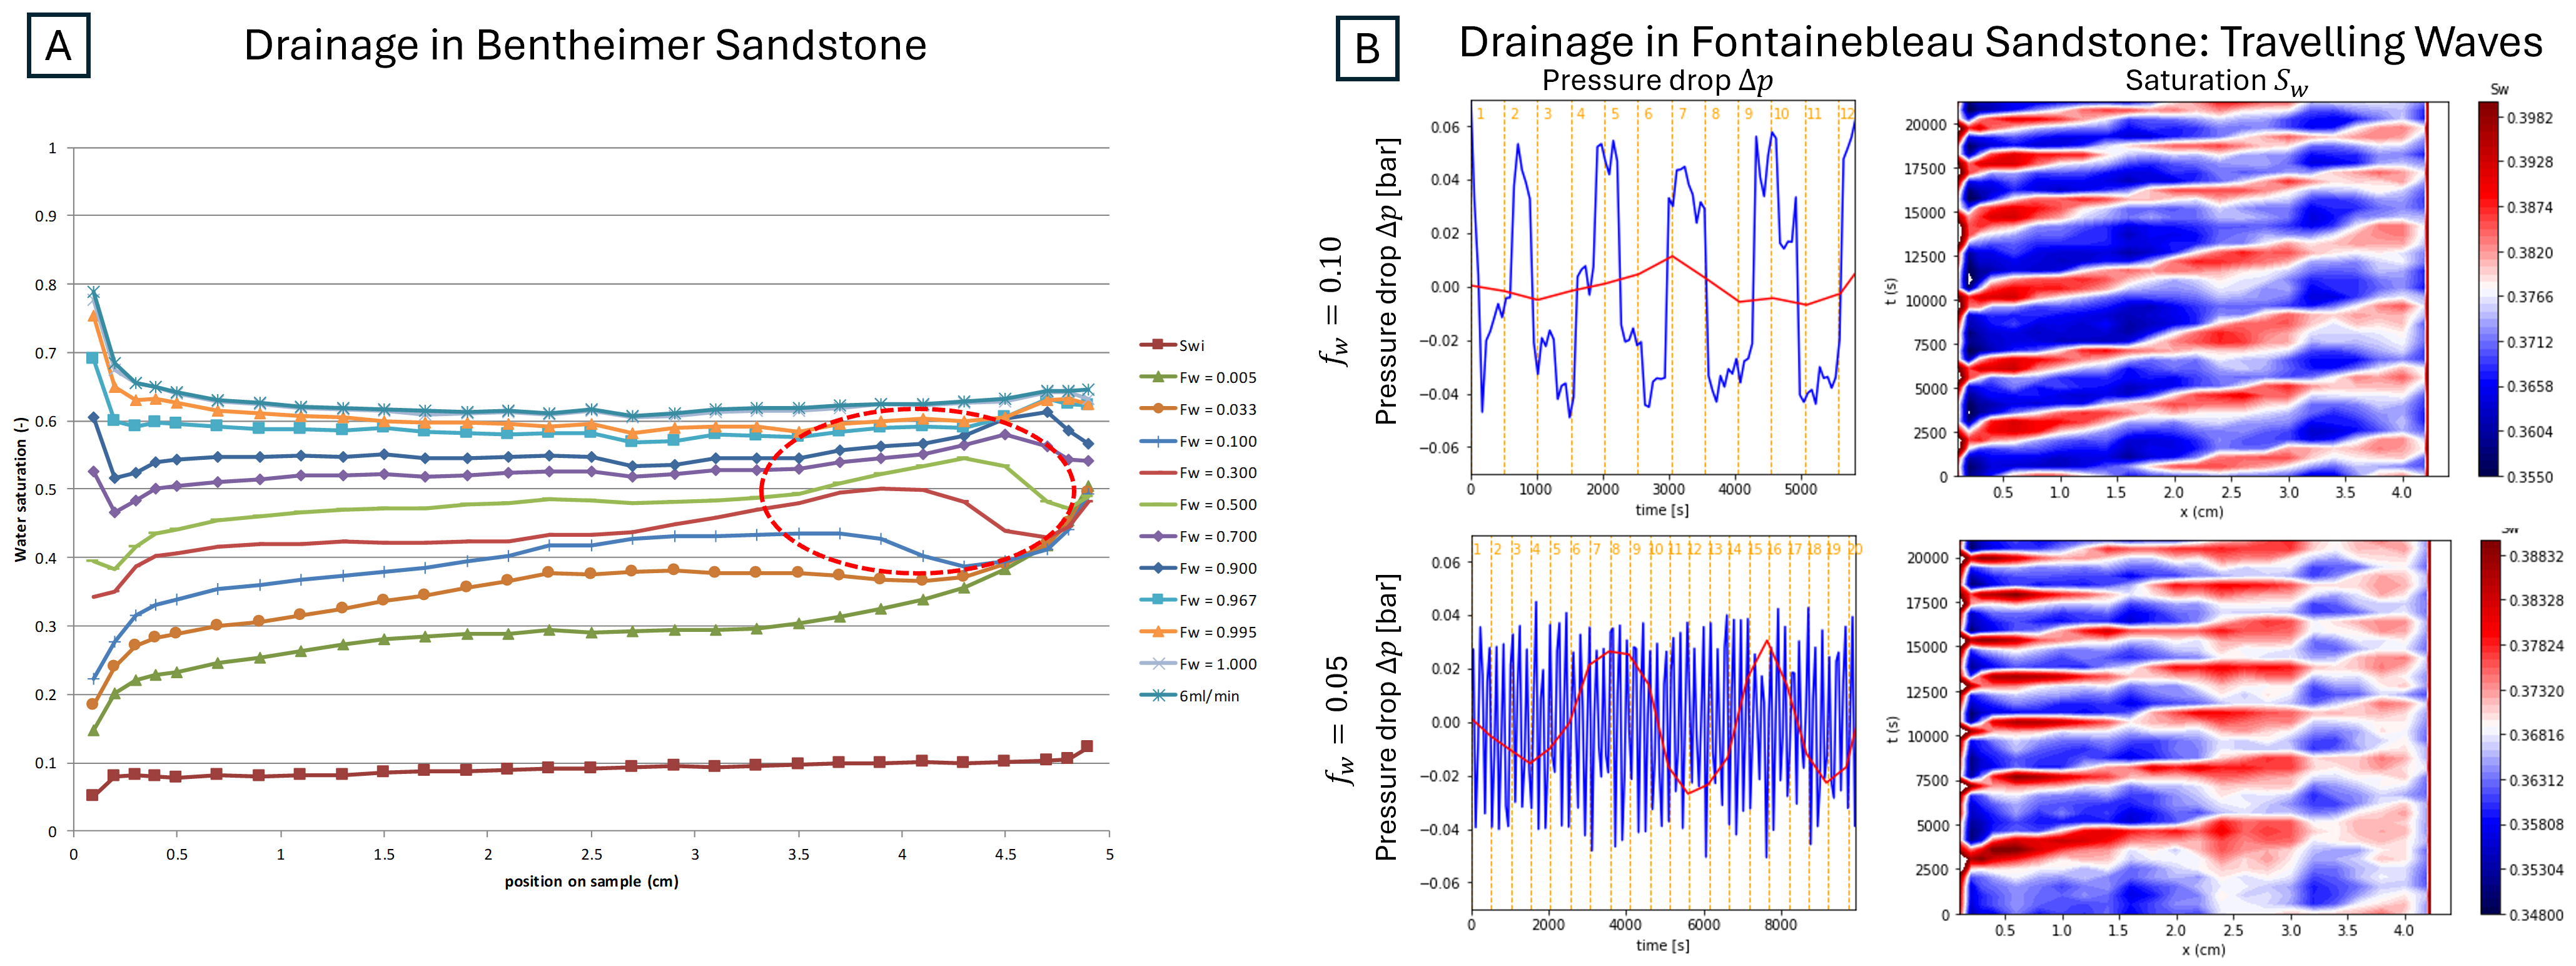The image size is (2576, 966).
Task: Click the 6ml/min legend entry
Action: [x=1207, y=696]
